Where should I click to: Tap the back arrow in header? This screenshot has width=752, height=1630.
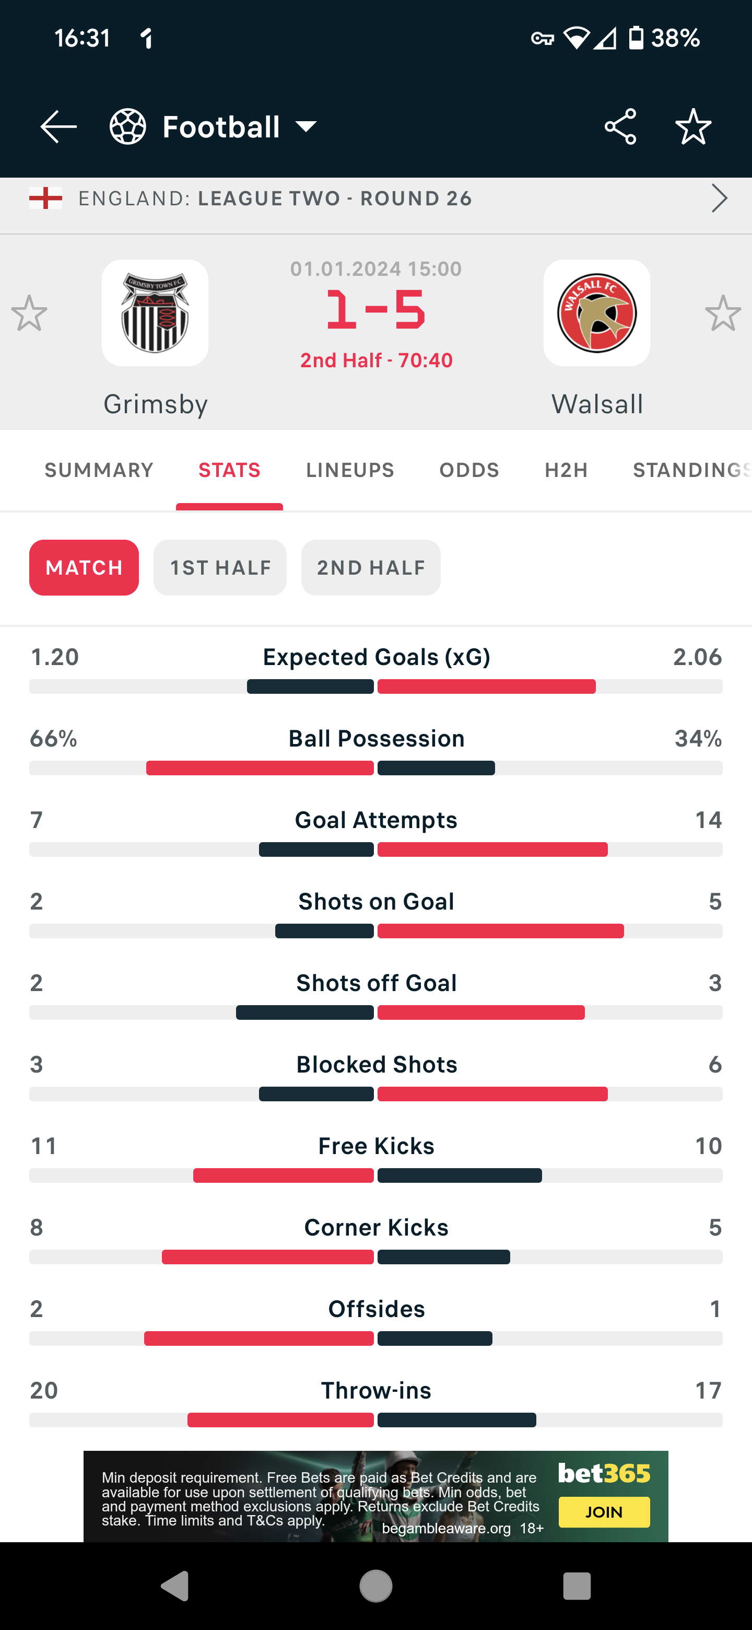coord(58,126)
